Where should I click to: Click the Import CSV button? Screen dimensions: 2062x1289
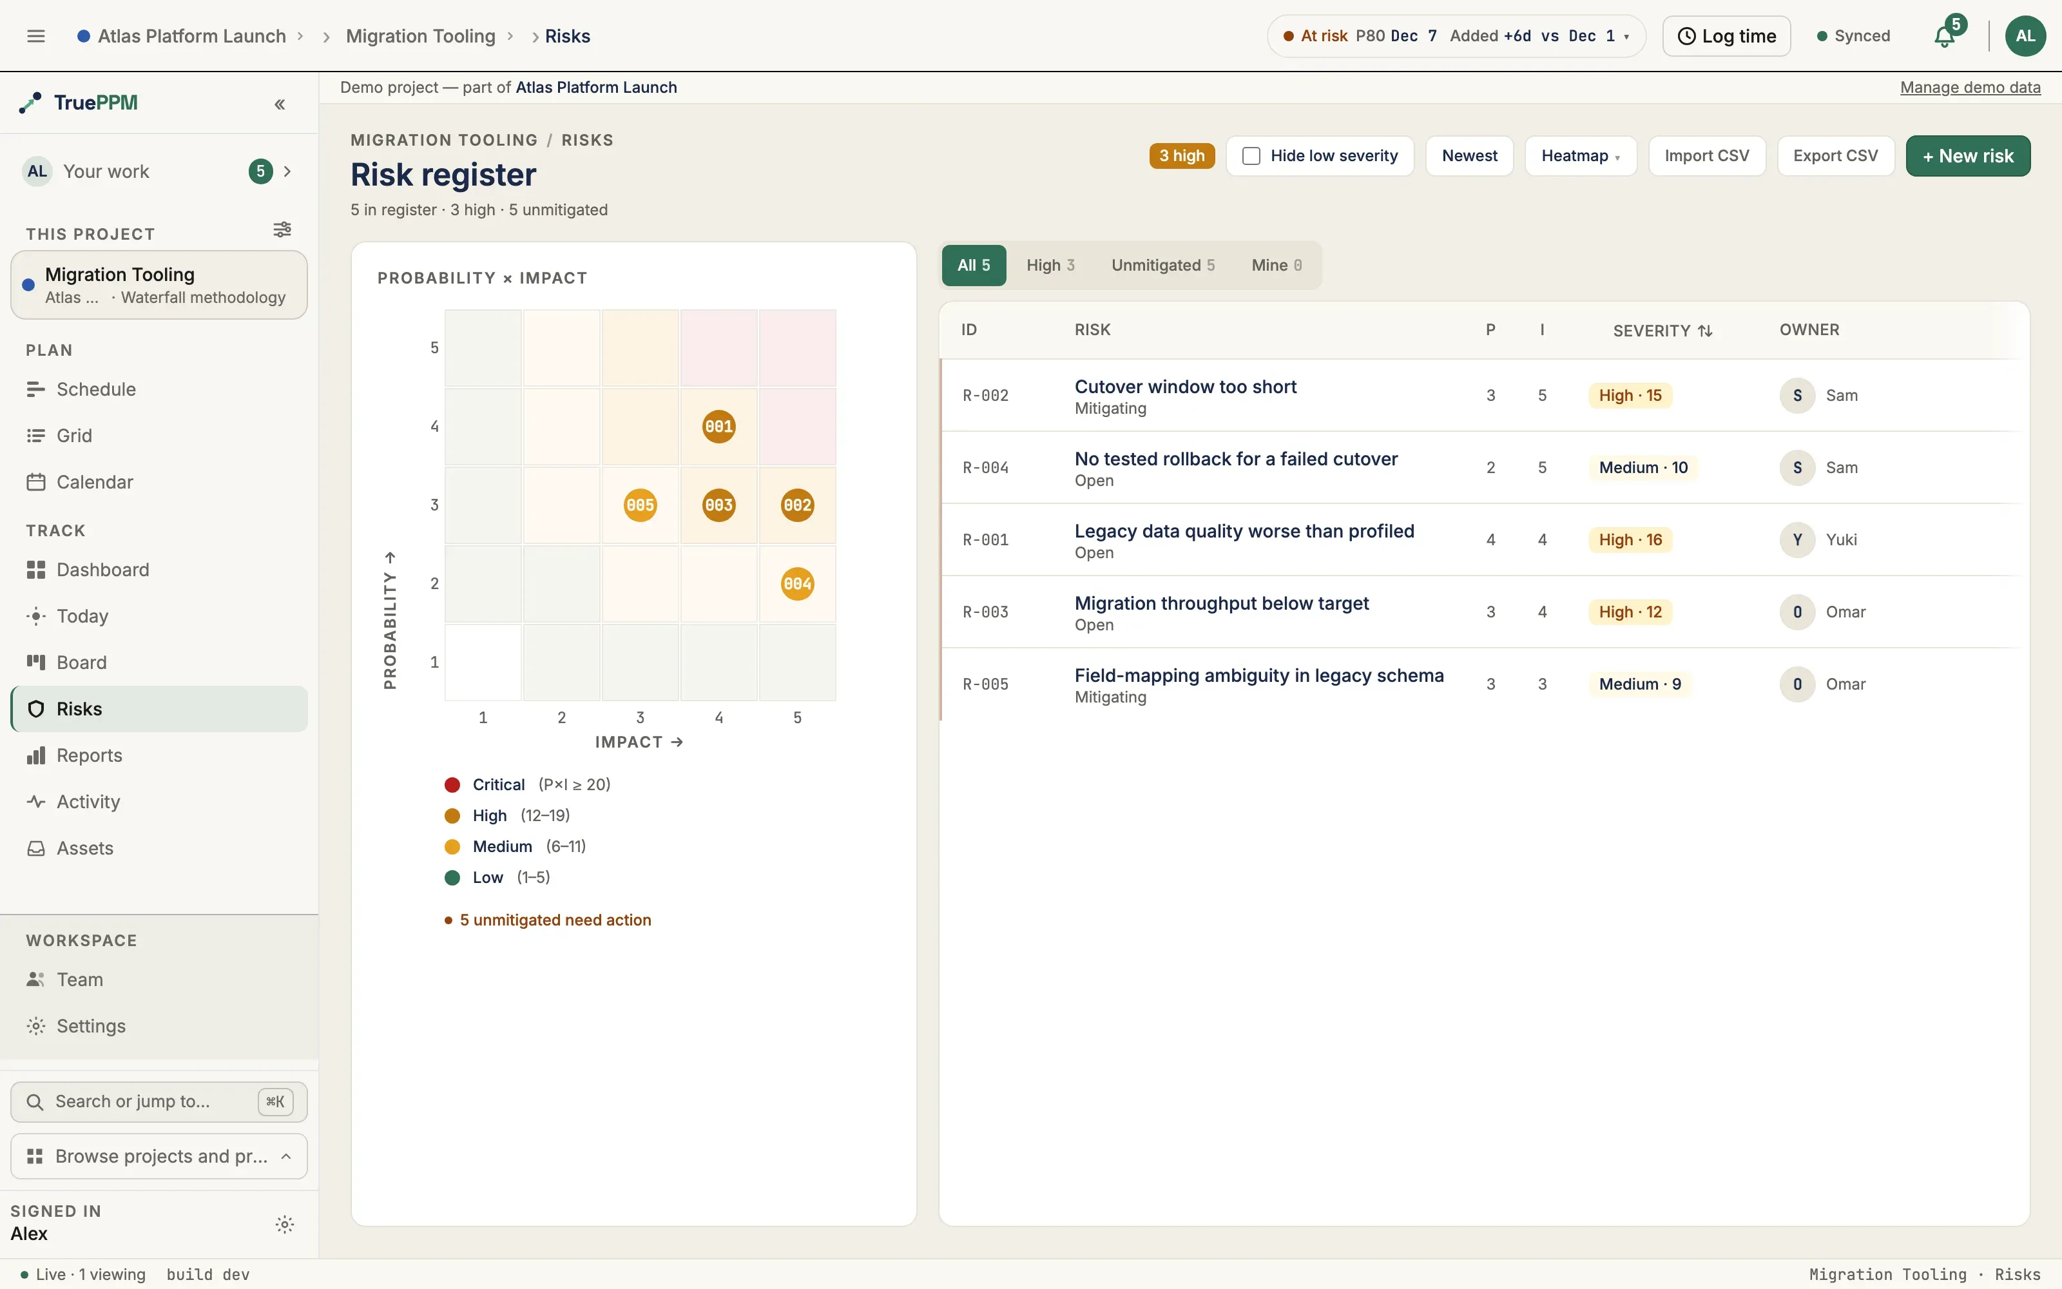coord(1707,156)
